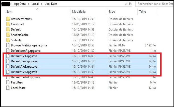Click the Defaultconfig.rpgsave file icon
174x107 pixels.
(8, 50)
